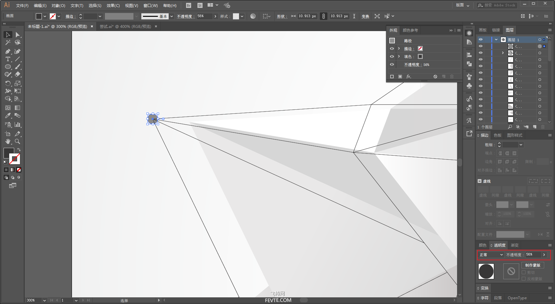Click the fx add effect button
The image size is (555, 304).
tap(409, 76)
